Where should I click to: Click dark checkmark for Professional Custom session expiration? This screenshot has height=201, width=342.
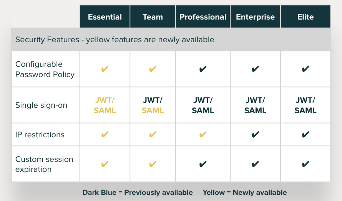203,164
